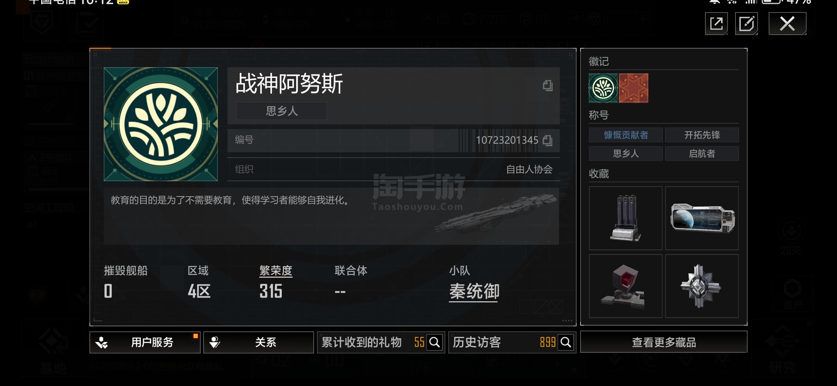
Task: Select the green leaf emblem badge
Action: [x=603, y=88]
